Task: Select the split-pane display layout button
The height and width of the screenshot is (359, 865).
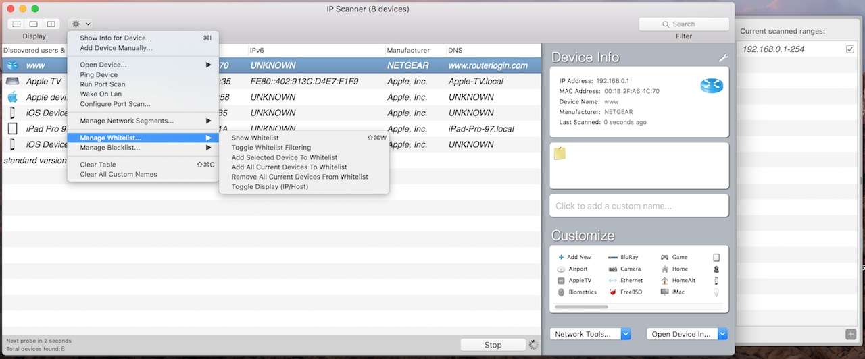Action: tap(51, 24)
